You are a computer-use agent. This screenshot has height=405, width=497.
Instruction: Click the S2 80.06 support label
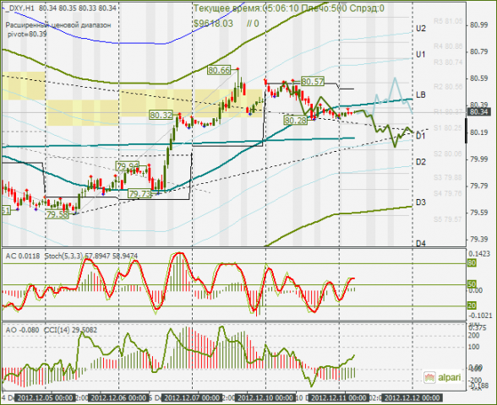pyautogui.click(x=448, y=154)
